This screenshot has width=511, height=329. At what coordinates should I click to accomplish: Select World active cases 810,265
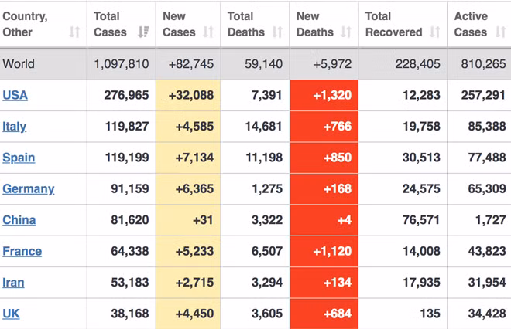coord(483,64)
